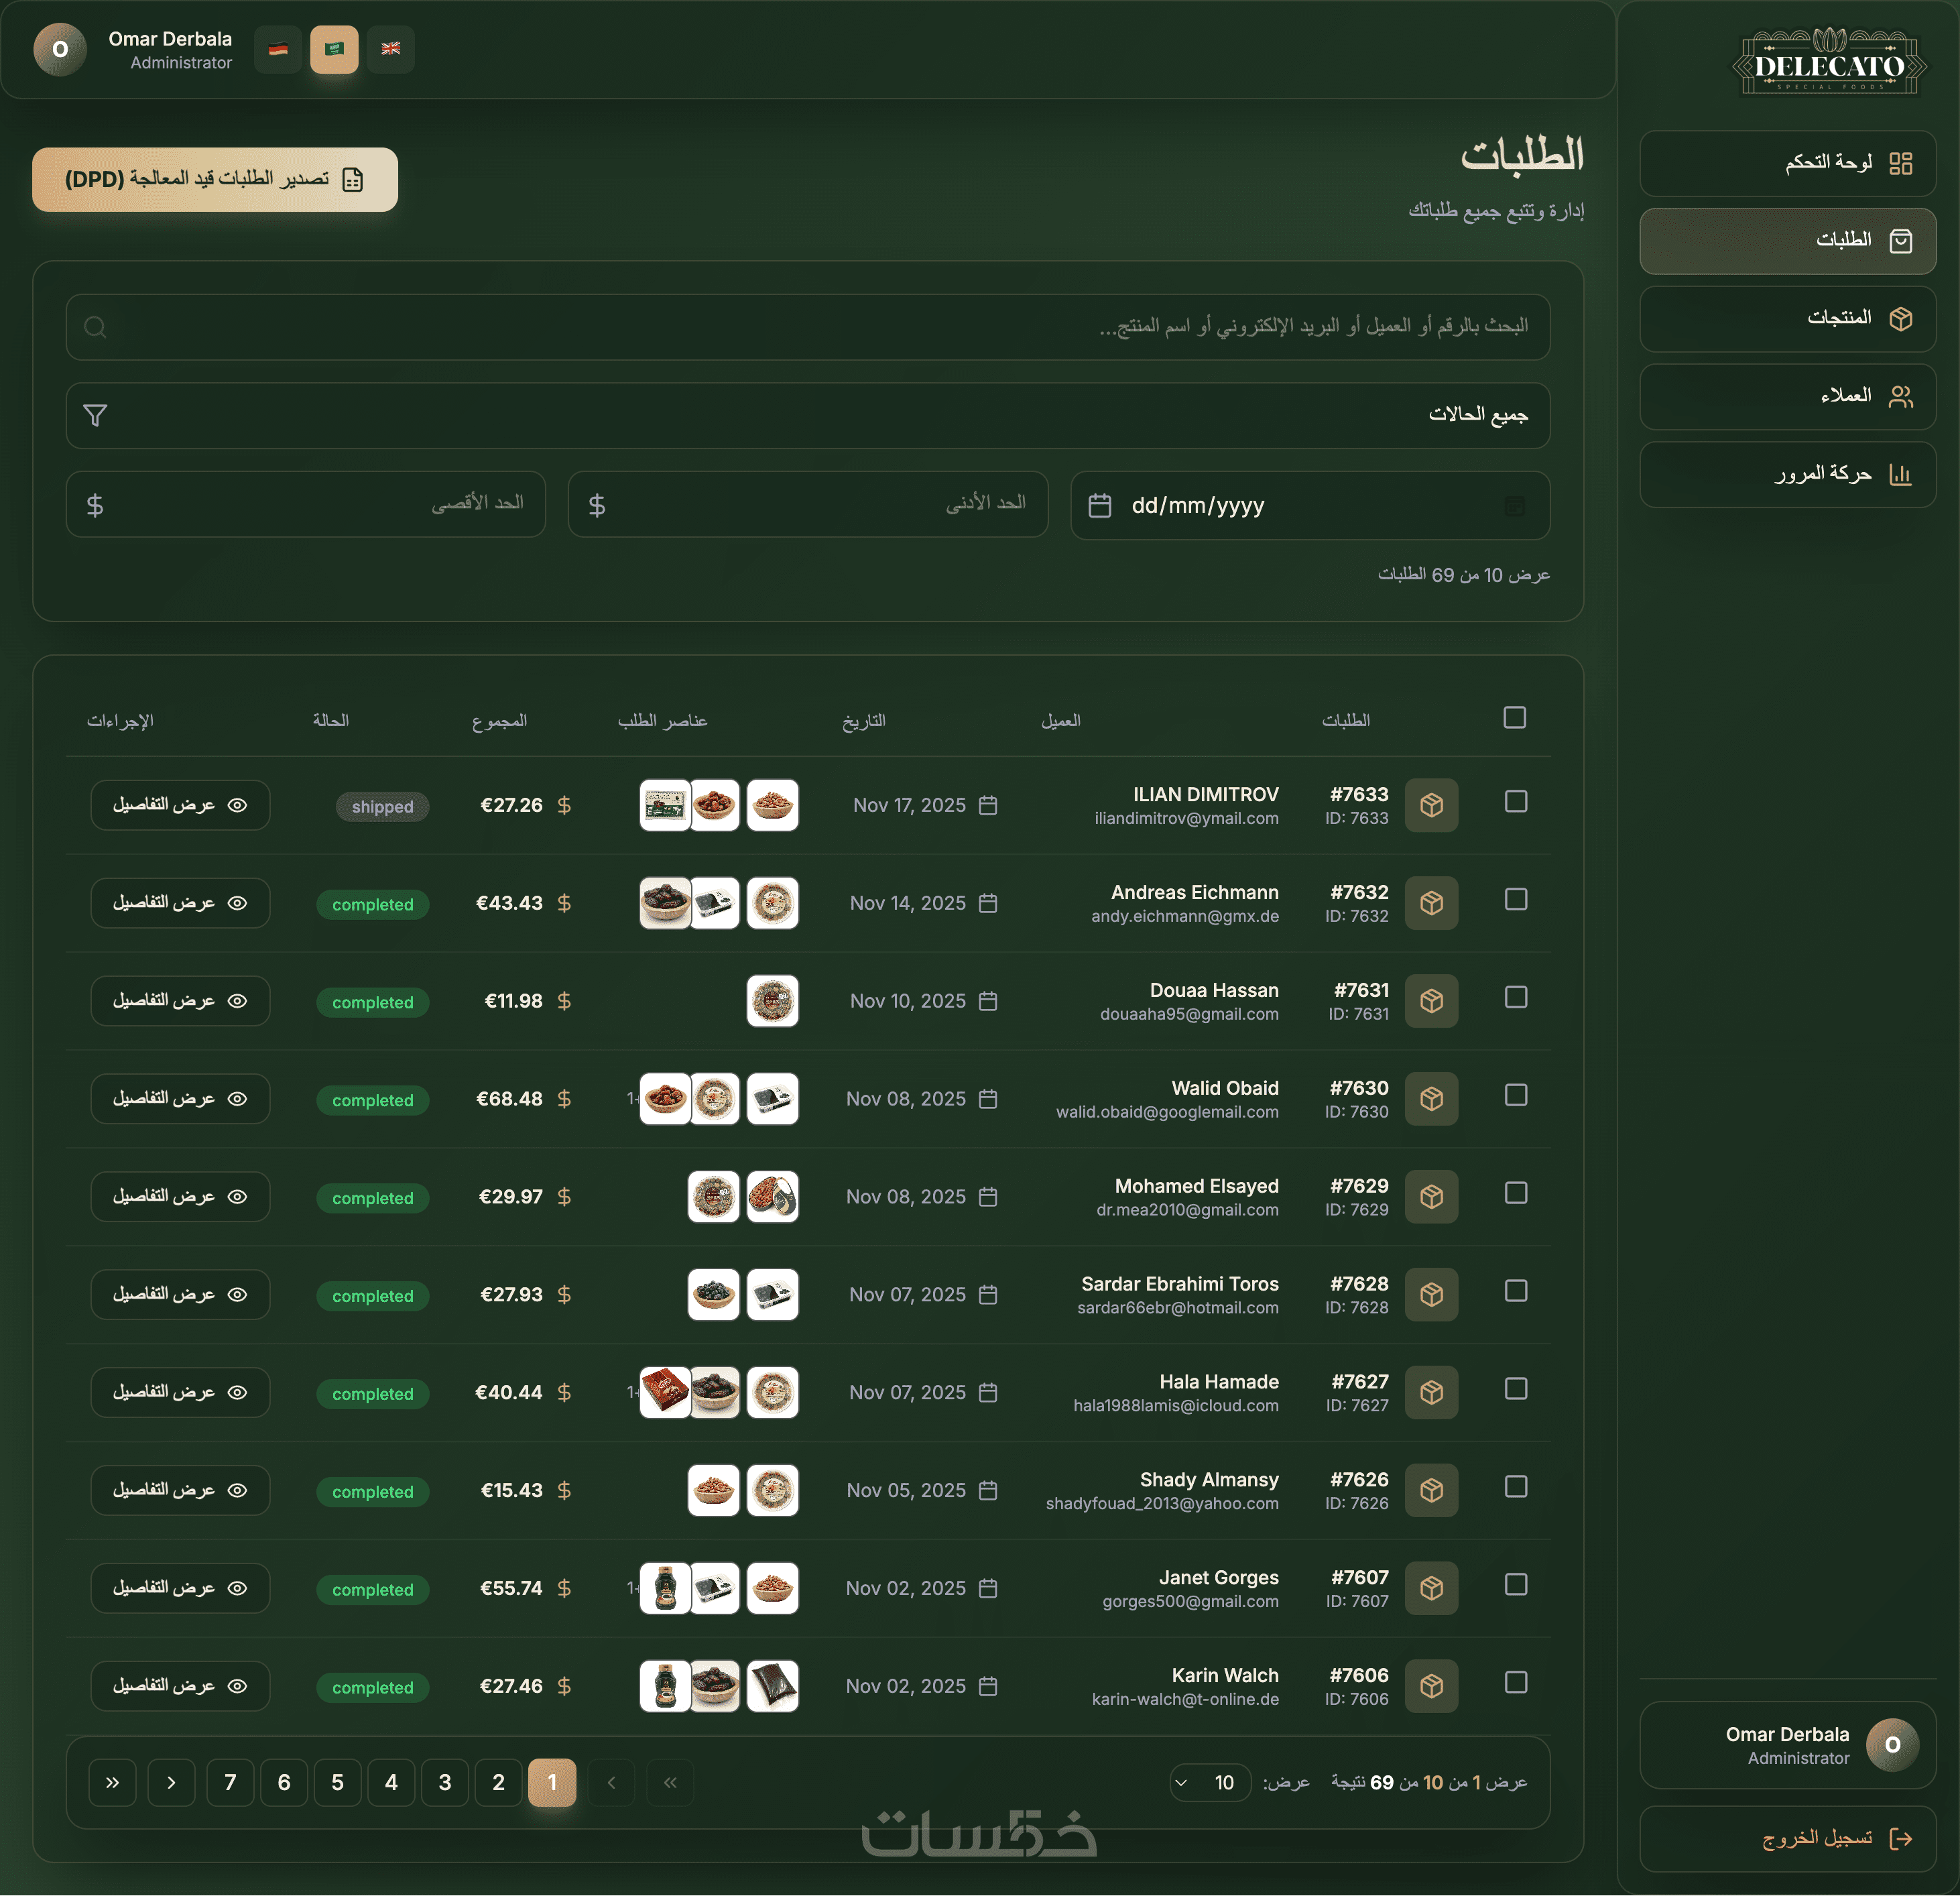Screen dimensions: 1960x1896
Task: Click package icon for order #7606
Action: 1431,1686
